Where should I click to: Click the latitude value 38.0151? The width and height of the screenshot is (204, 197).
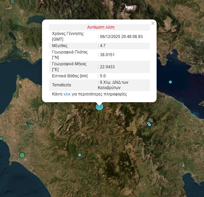pyautogui.click(x=107, y=55)
